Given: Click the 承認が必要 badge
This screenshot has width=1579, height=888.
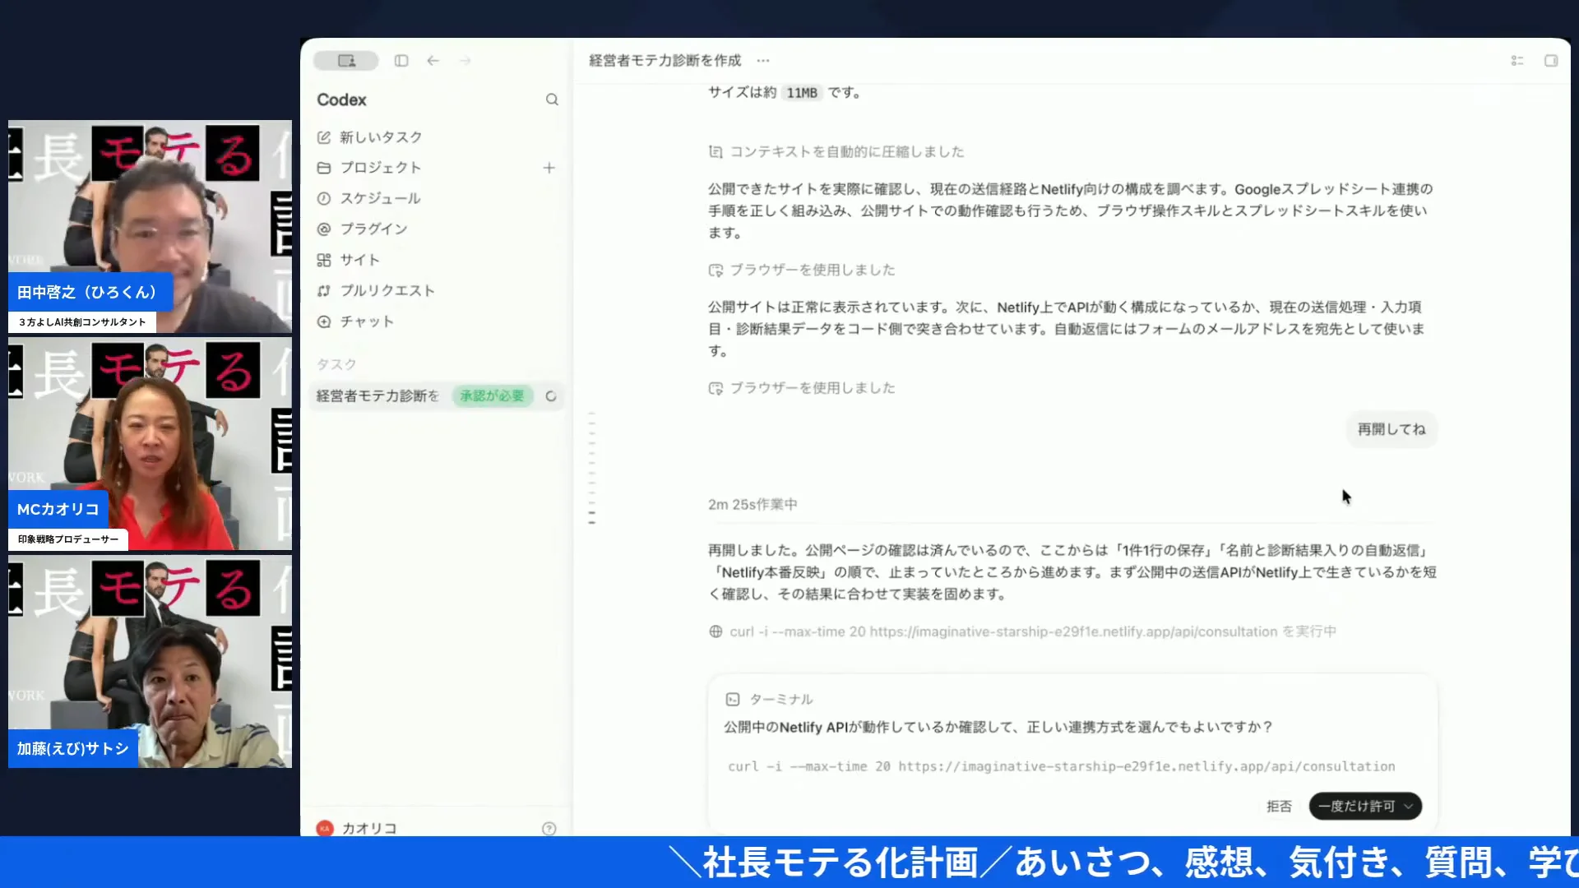Looking at the screenshot, I should 492,395.
